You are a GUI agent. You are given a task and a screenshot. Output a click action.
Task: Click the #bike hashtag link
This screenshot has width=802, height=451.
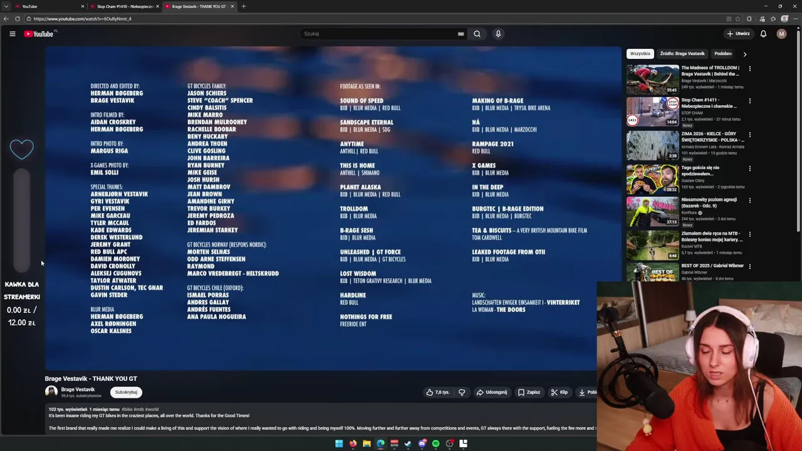point(127,409)
